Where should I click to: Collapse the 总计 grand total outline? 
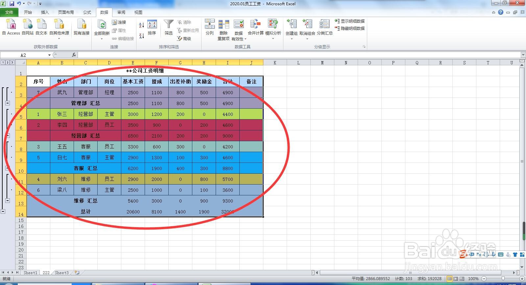3,211
